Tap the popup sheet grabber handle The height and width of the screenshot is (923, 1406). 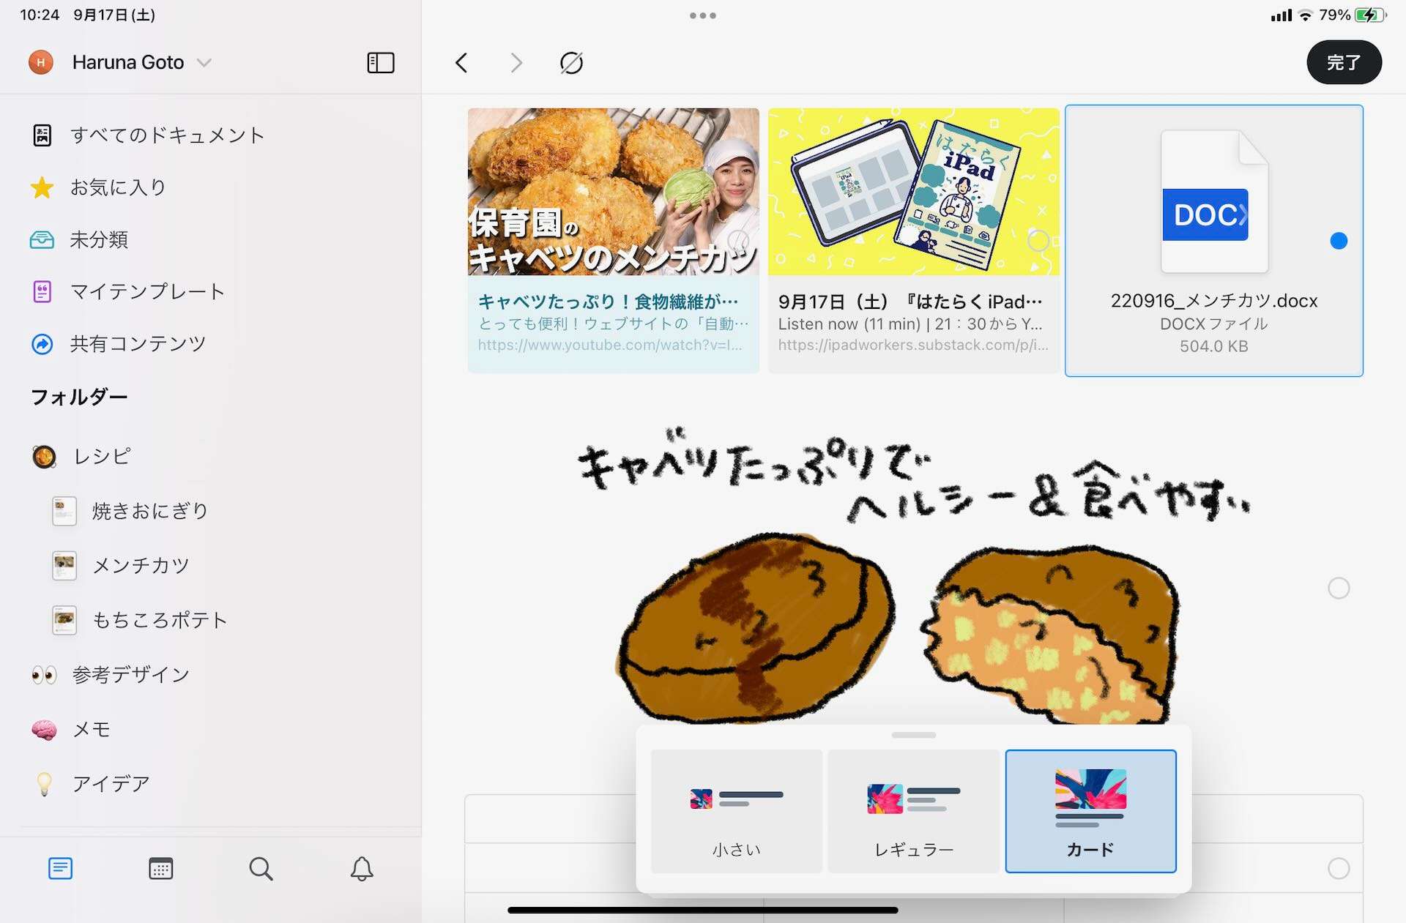point(914,735)
